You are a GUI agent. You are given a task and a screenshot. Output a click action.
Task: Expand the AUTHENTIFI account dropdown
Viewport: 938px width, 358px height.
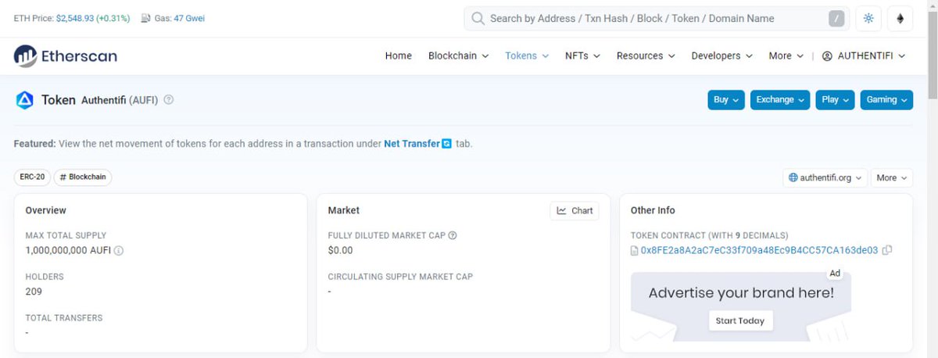[x=864, y=56]
